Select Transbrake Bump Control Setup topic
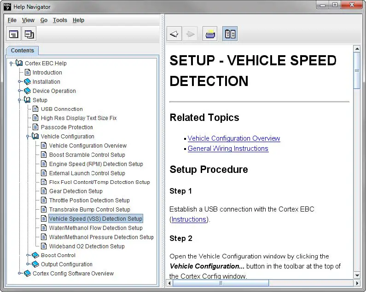The height and width of the screenshot is (292, 366). (90, 209)
